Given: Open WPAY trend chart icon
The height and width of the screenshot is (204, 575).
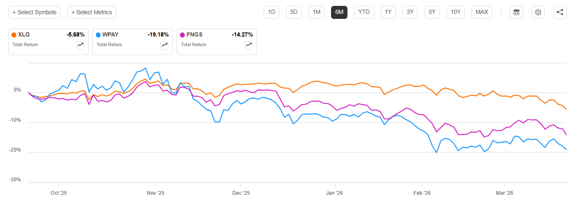Looking at the screenshot, I should pos(164,45).
